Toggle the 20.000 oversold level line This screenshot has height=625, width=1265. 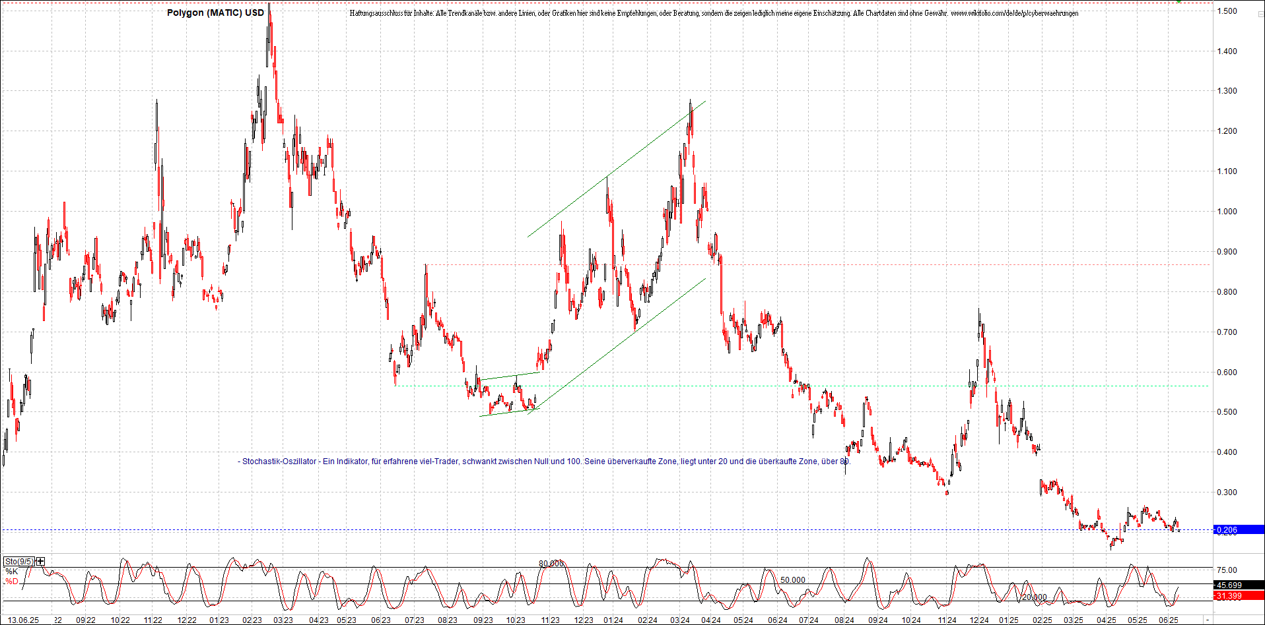tap(1033, 596)
